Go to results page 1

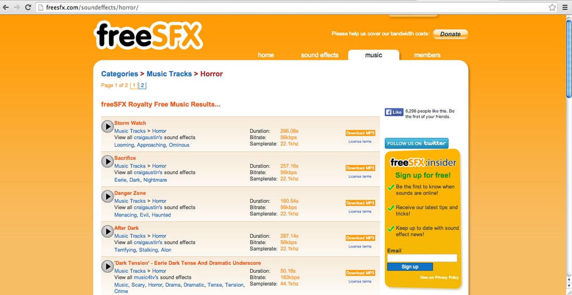tap(134, 86)
